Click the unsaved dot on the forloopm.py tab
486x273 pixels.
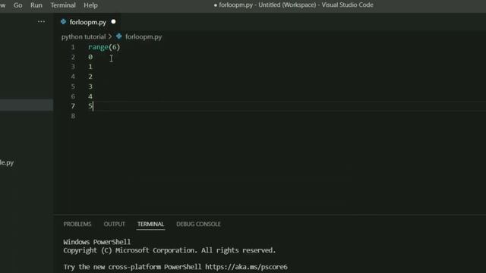point(113,22)
